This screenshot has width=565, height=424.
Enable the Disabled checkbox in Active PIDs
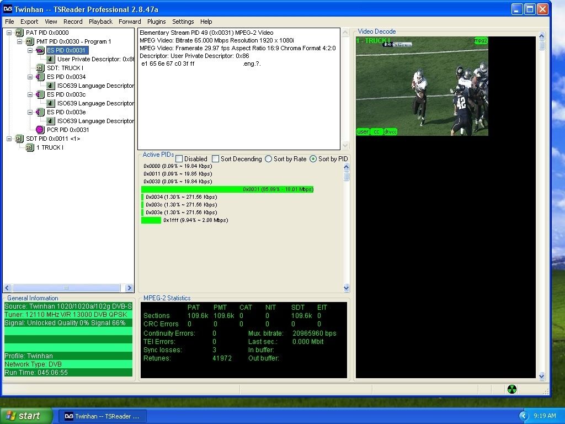pos(179,158)
